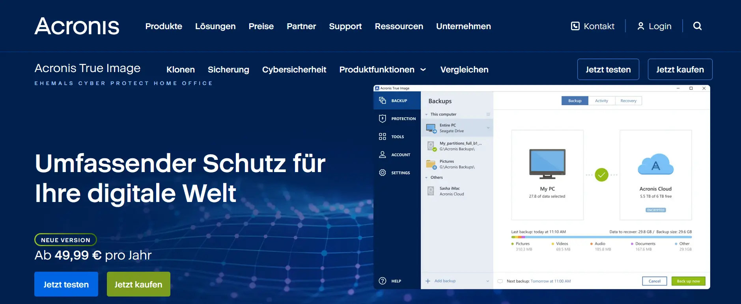Select the Sasha iMac backup icon

pos(431,191)
